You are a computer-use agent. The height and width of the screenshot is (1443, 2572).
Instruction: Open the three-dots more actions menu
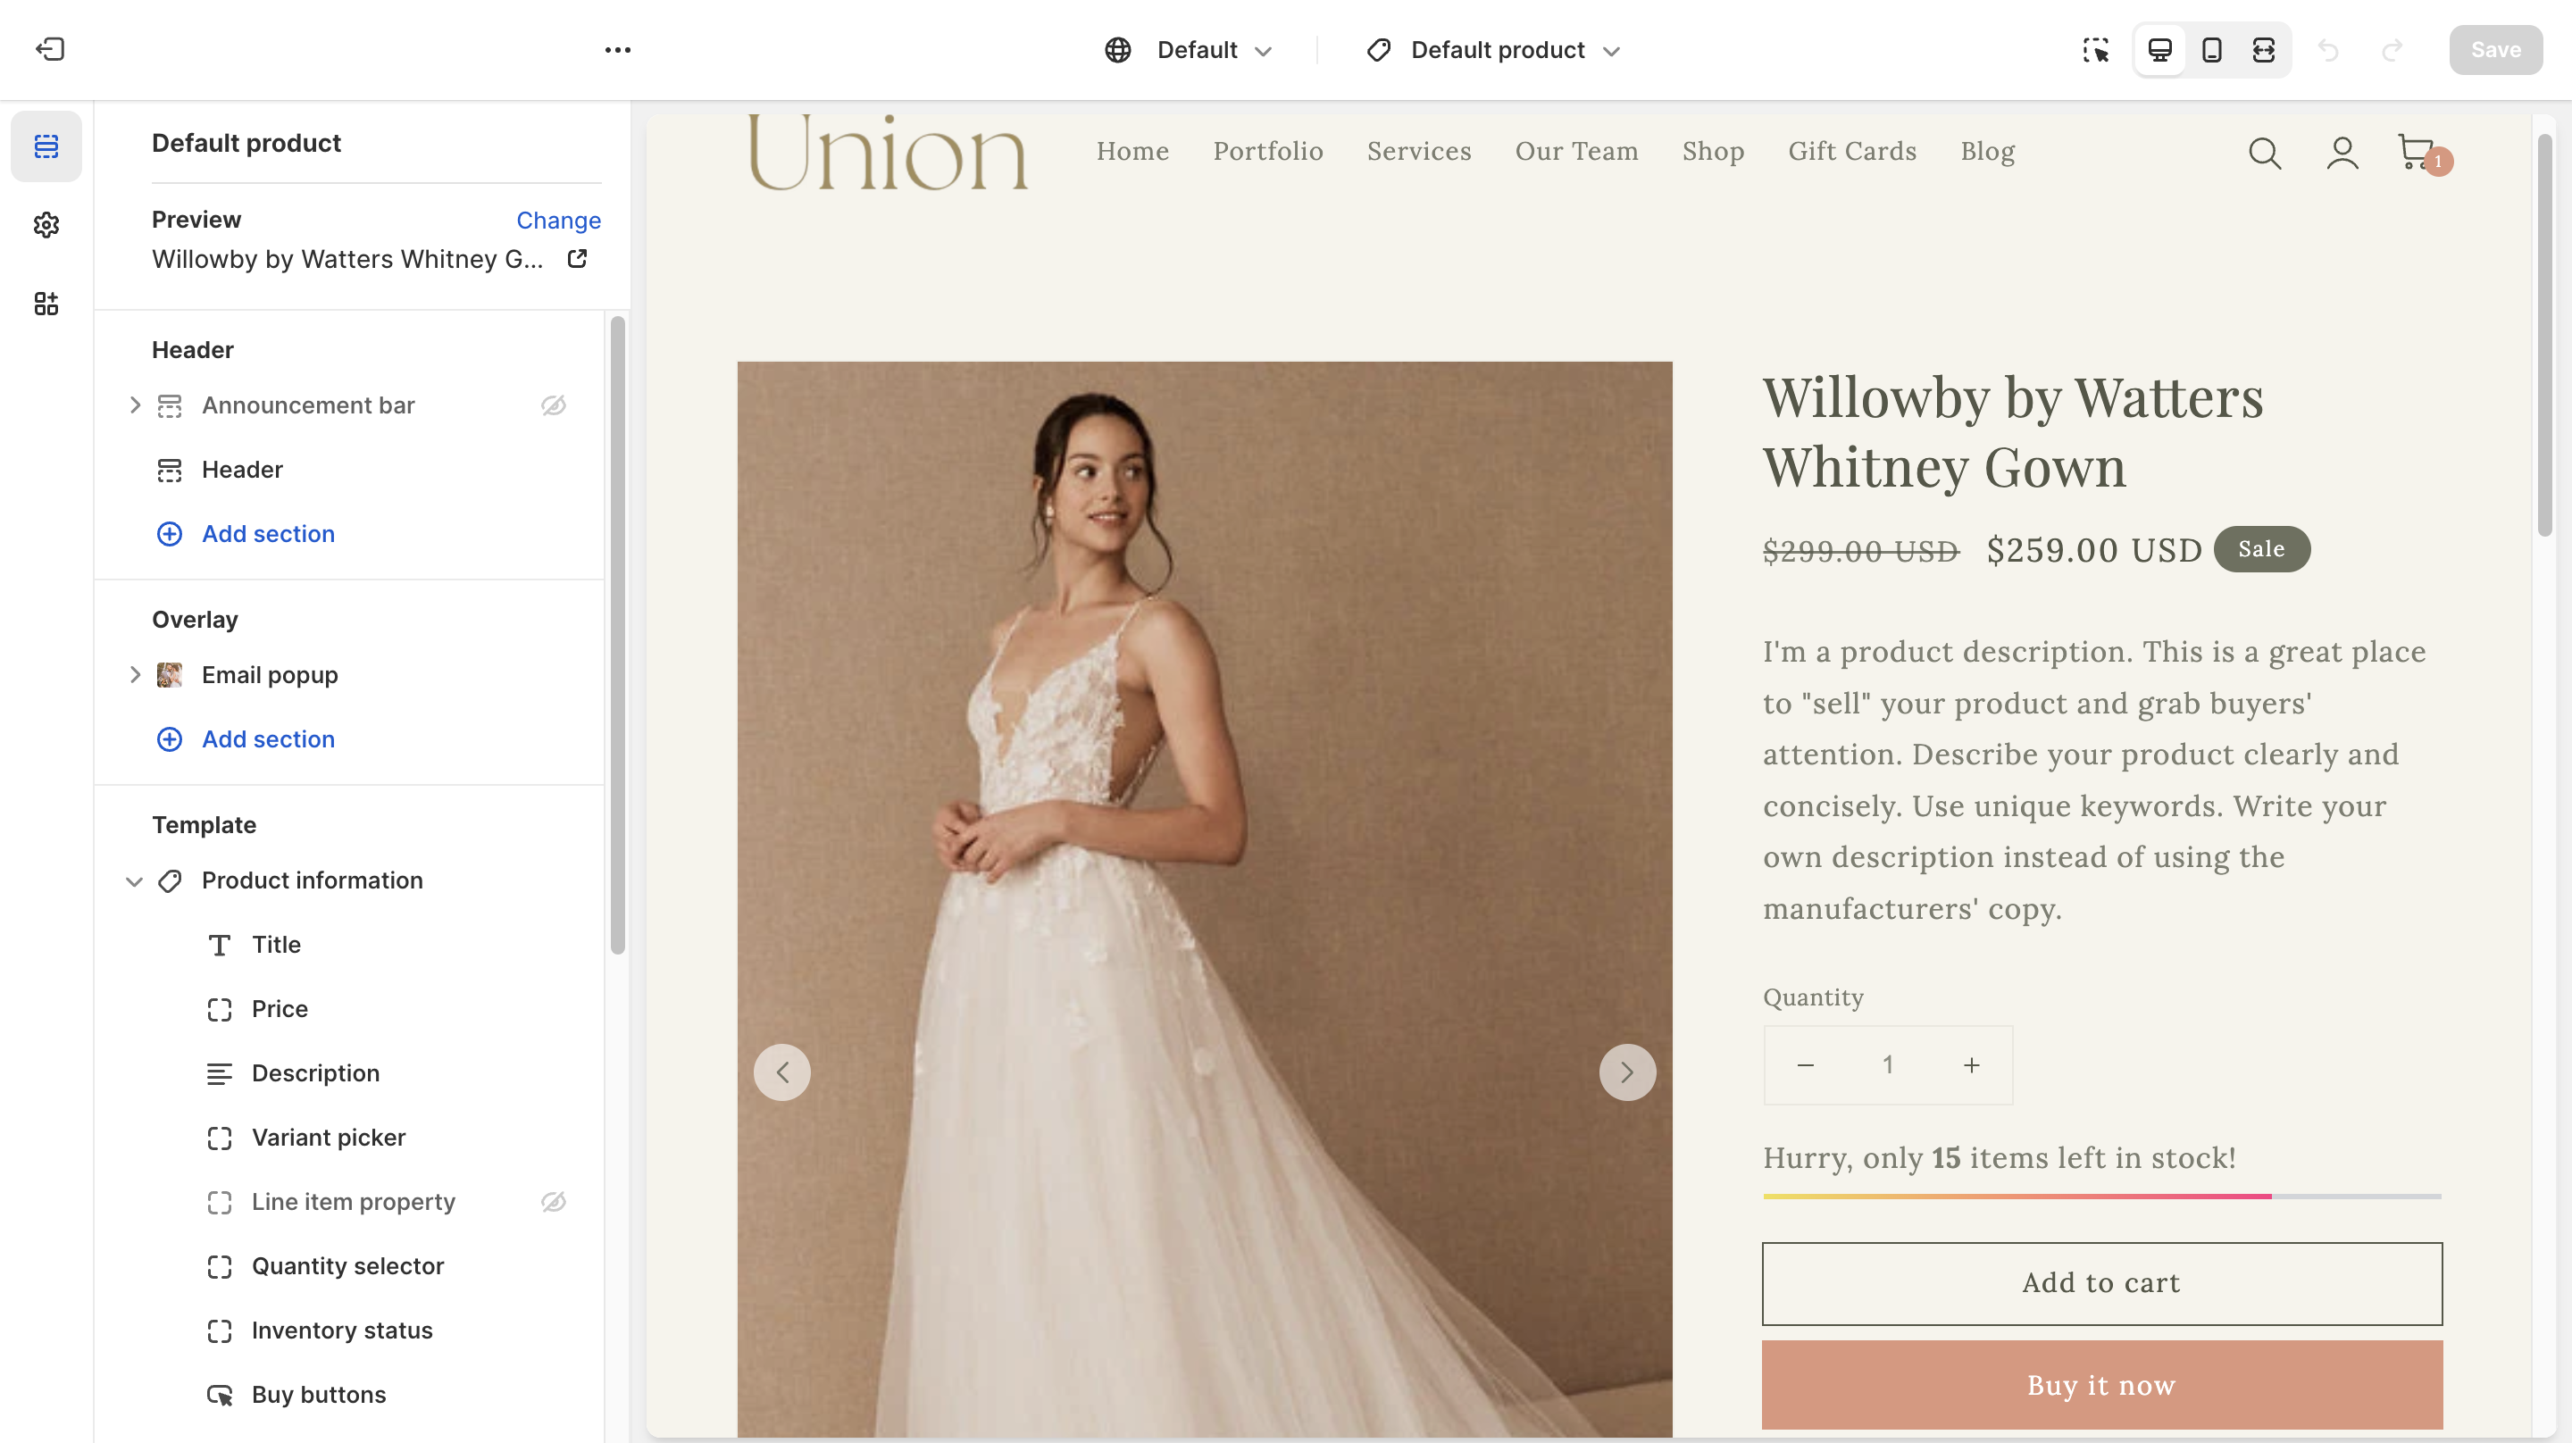[617, 50]
